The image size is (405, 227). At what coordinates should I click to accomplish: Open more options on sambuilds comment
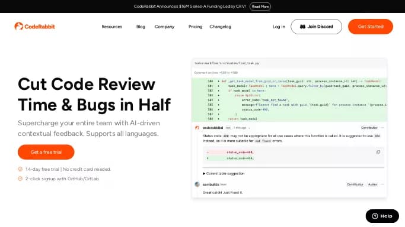(382, 184)
